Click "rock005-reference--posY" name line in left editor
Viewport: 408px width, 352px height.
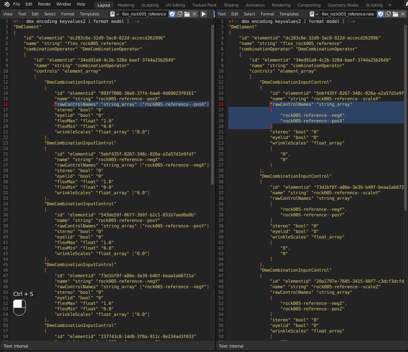pos(107,220)
